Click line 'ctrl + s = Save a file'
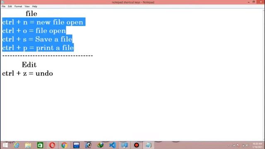The height and width of the screenshot is (149, 265). 37,39
